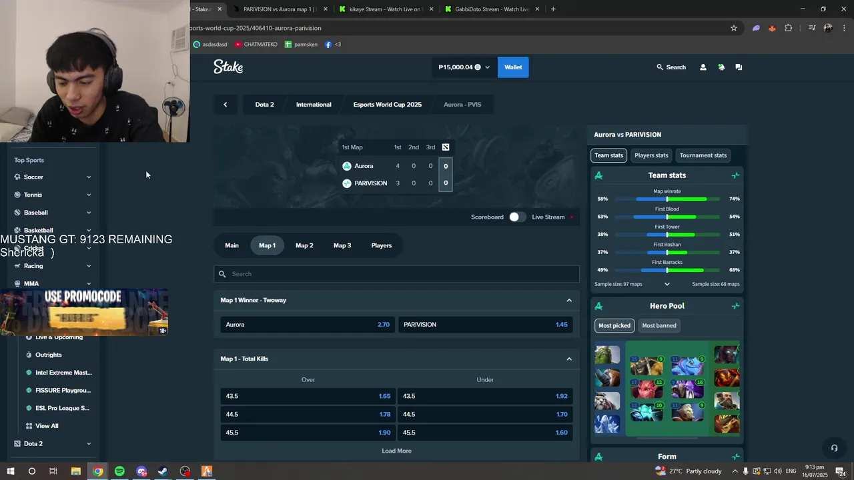The height and width of the screenshot is (480, 854).
Task: Open the Chrome three-dot menu
Action: [844, 28]
